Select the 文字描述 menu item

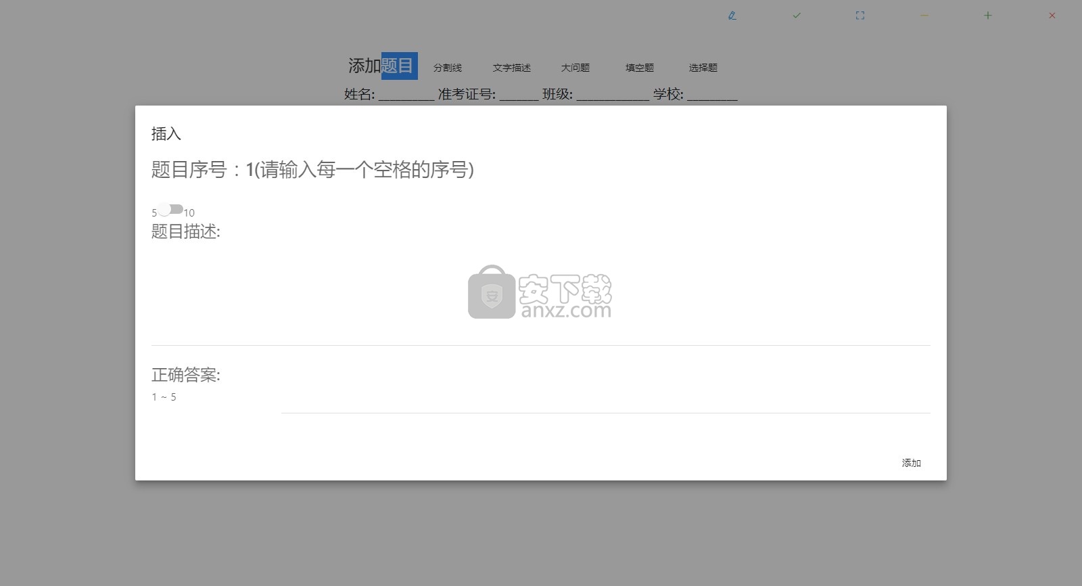click(x=512, y=68)
